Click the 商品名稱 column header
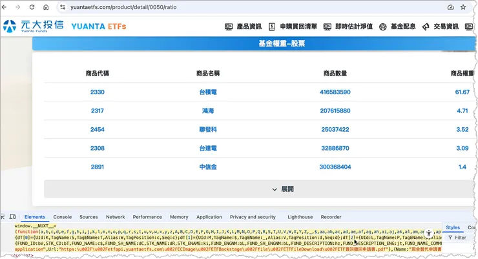The height and width of the screenshot is (259, 478). click(x=208, y=73)
